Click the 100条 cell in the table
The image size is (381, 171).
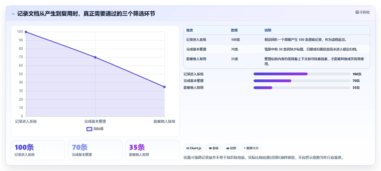pos(236,40)
